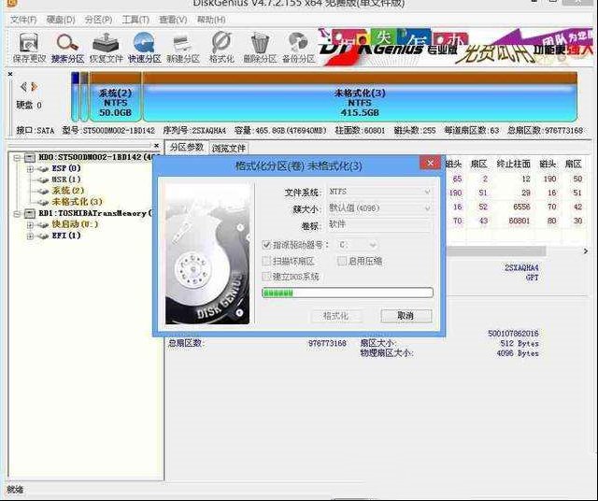Click the New Partition (新建分区) icon
This screenshot has width=598, height=501.
tap(183, 48)
